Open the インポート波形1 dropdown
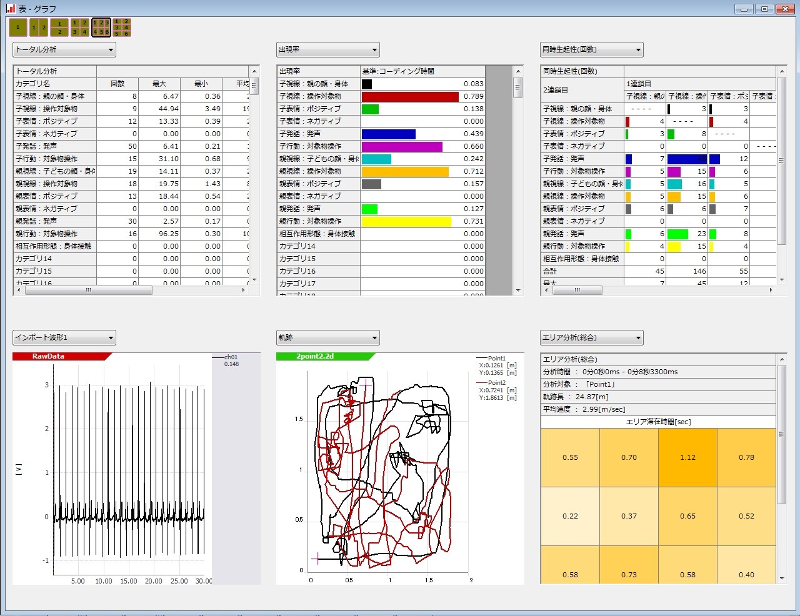The image size is (800, 616). click(x=64, y=338)
